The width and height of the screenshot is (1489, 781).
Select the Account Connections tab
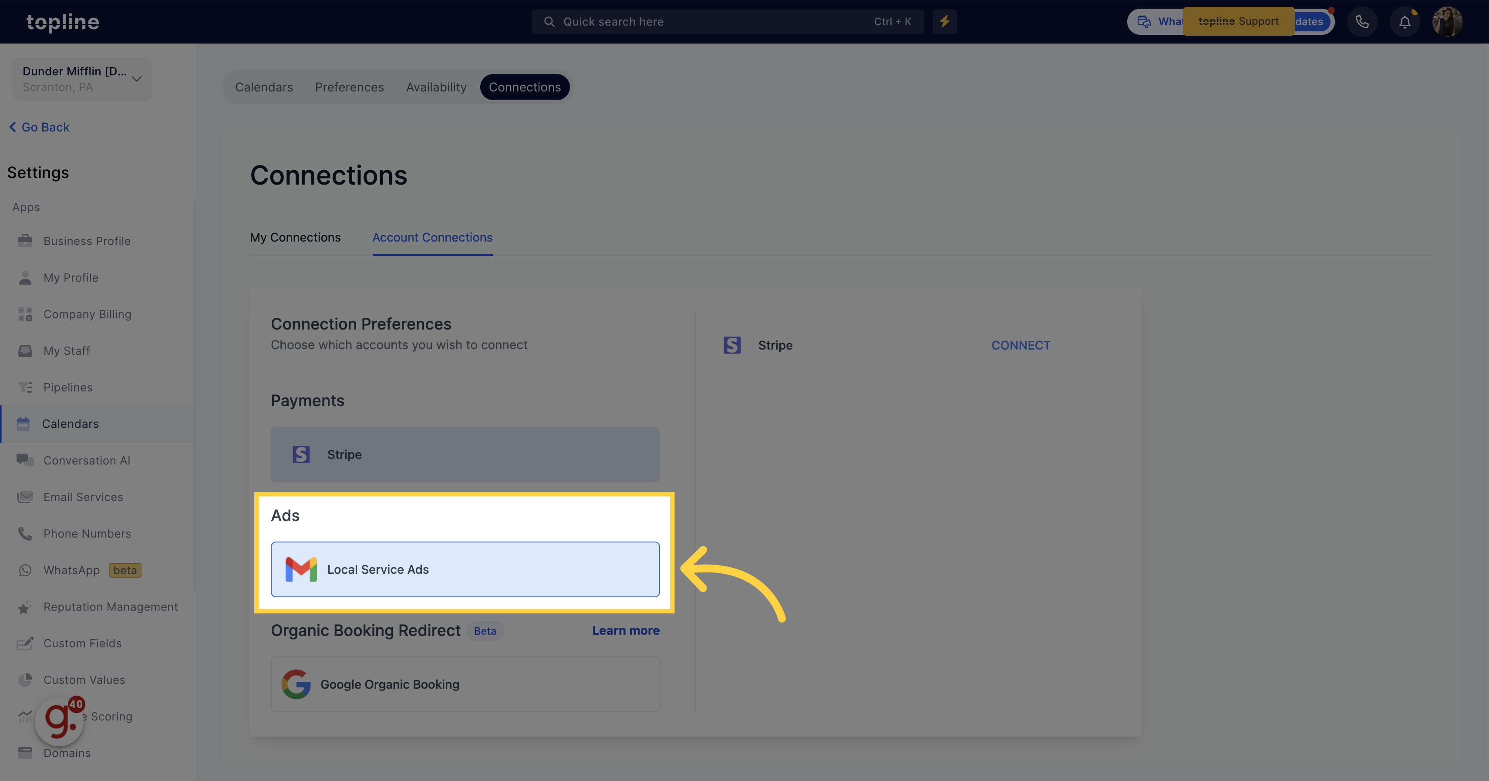click(432, 237)
